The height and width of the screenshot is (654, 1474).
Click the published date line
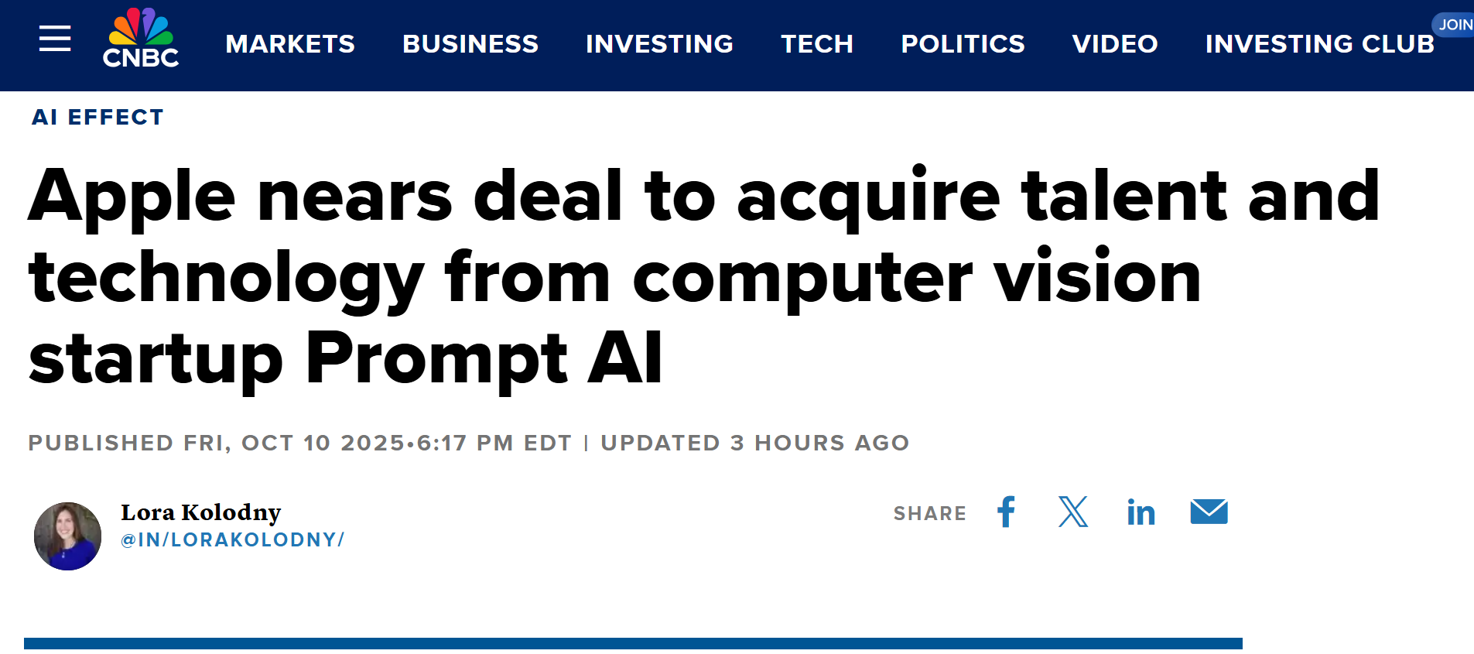click(299, 443)
